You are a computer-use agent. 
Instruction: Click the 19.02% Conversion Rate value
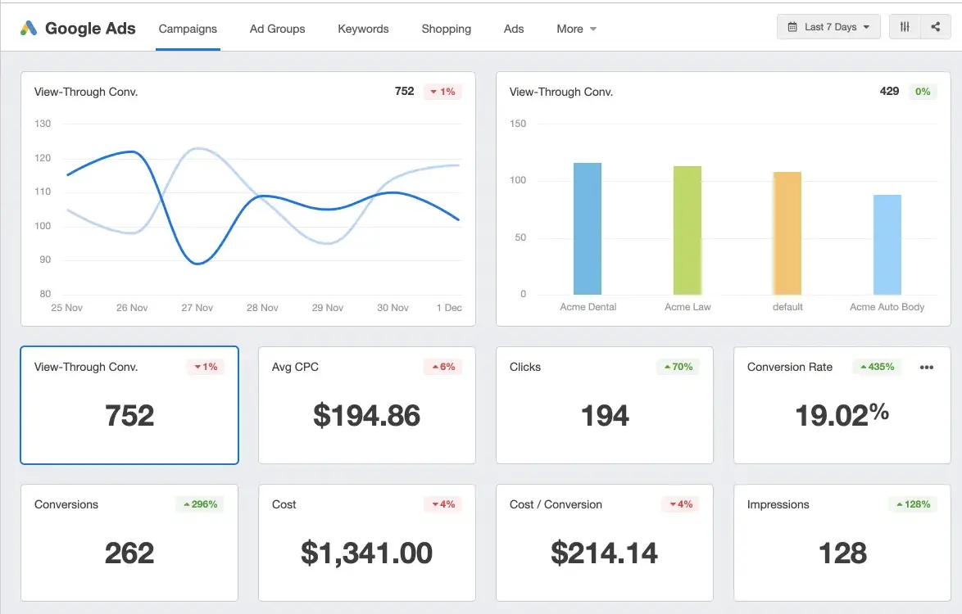[x=842, y=415]
